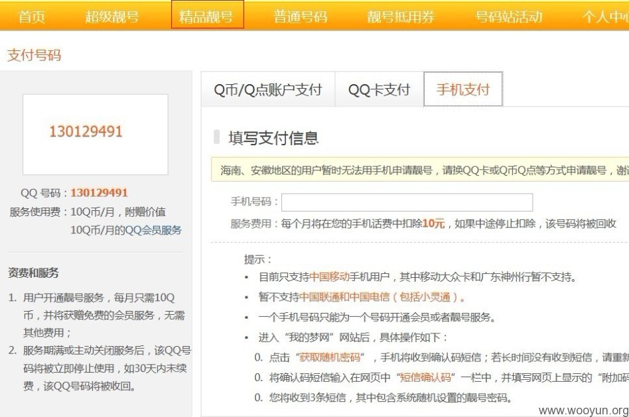Click the 填写支付信息 section heading

(x=273, y=138)
